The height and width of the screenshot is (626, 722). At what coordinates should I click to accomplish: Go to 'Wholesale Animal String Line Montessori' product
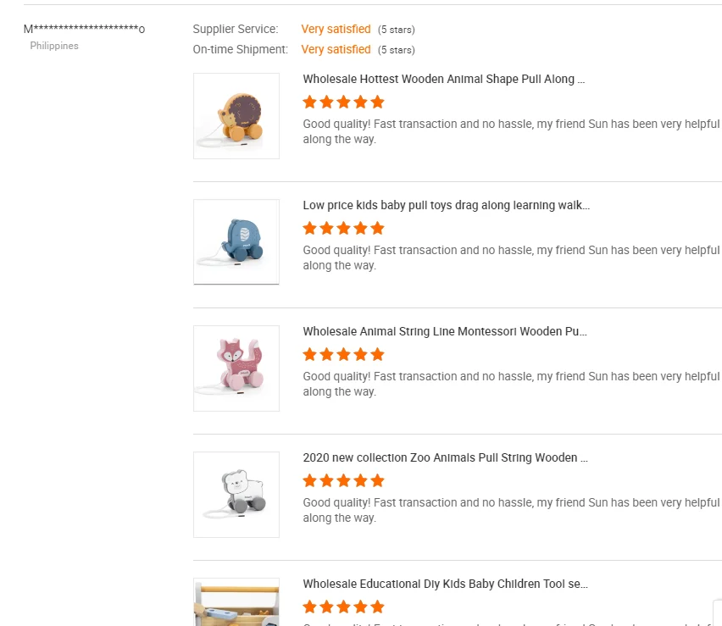pos(445,332)
